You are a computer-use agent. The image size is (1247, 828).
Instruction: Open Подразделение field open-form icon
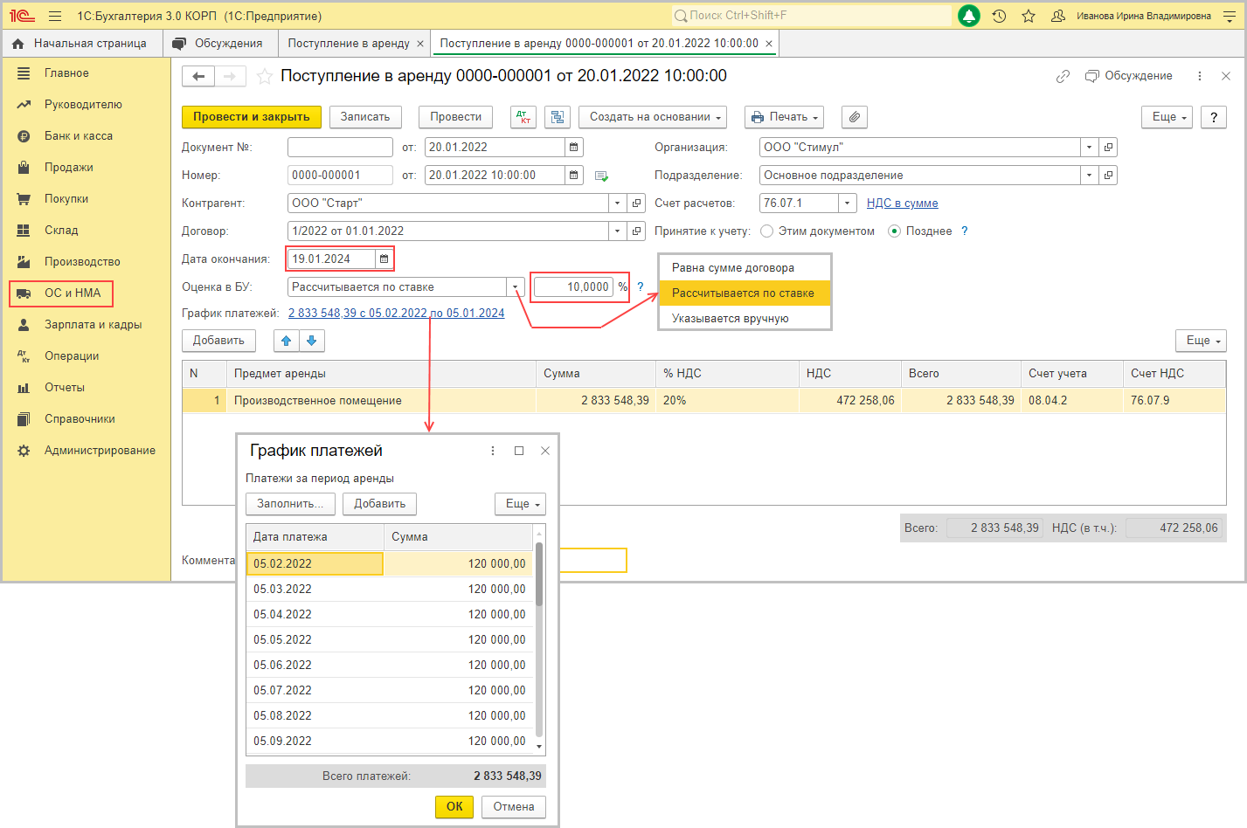click(1108, 176)
